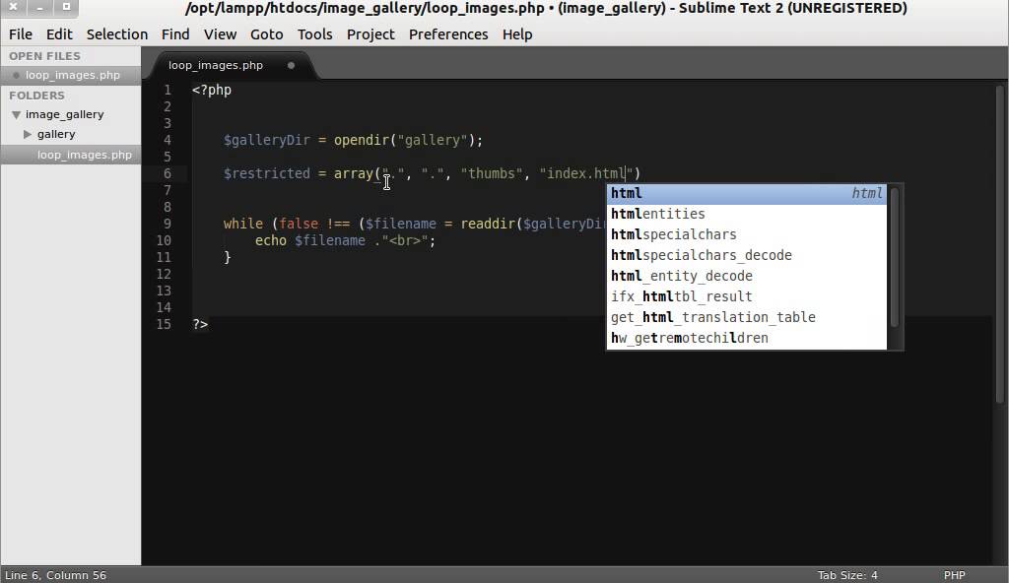Screen dimensions: 1009x583
Task: Click the "gallery" string on line 4
Action: tap(433, 140)
